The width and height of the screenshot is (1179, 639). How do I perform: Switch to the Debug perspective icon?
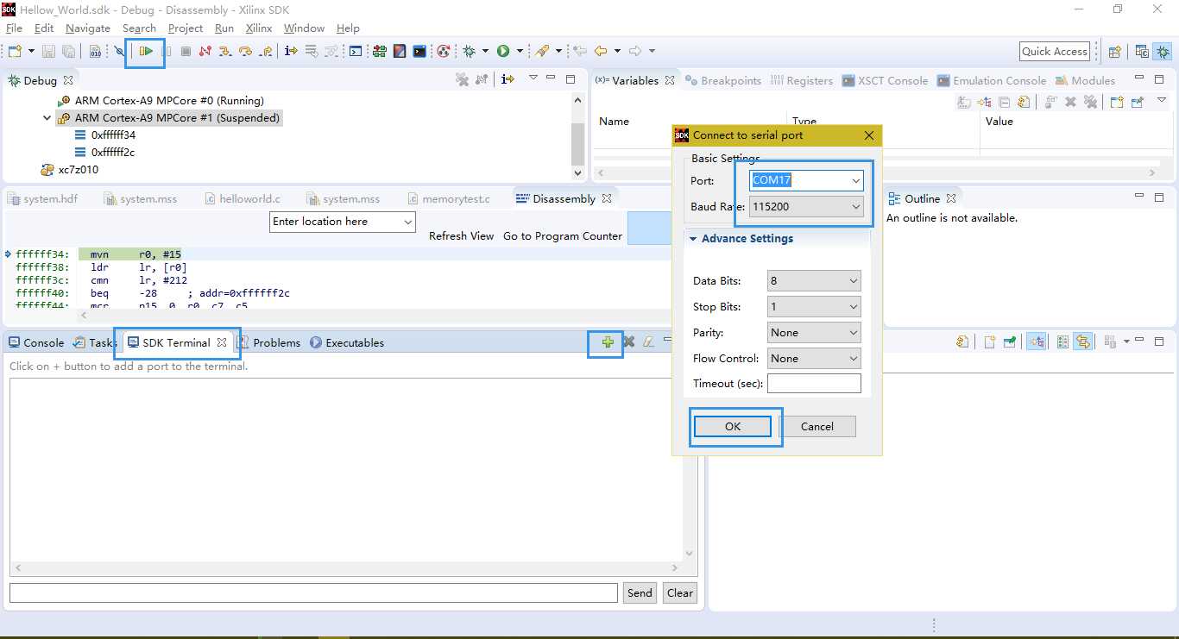click(1163, 52)
